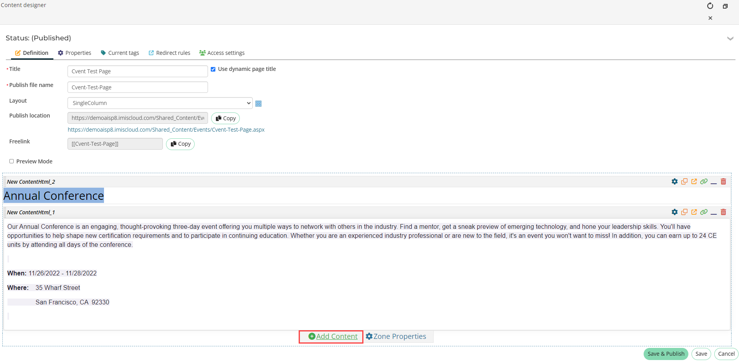Trash the New ContentHtml_1 content item
739x362 pixels.
coord(723,212)
